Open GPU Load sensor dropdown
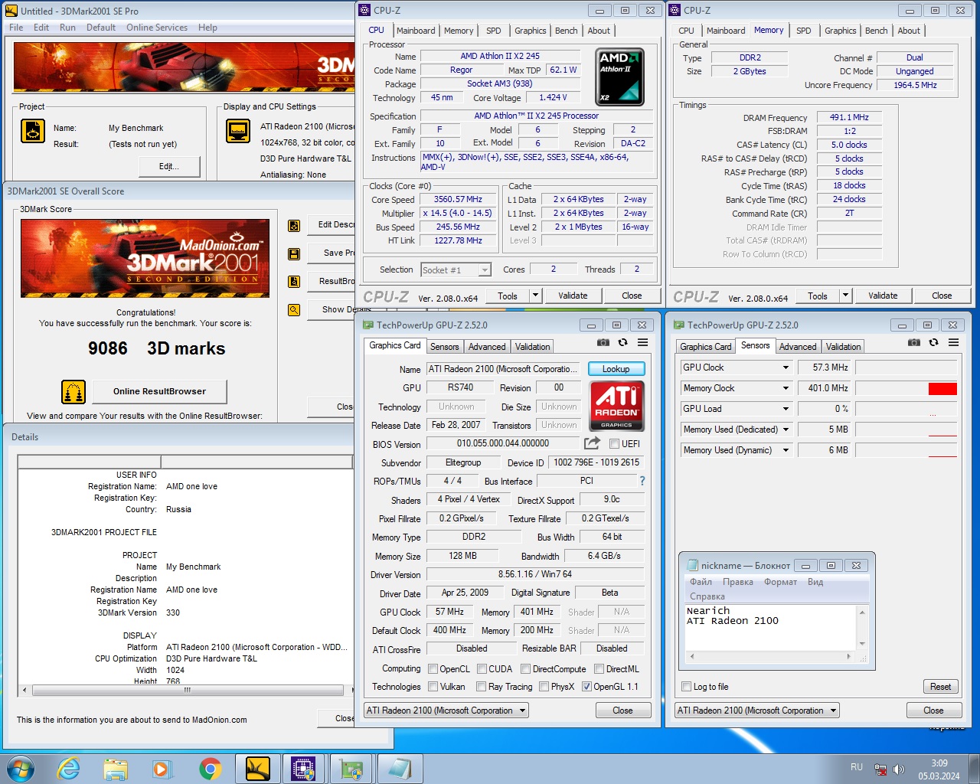980x784 pixels. point(786,409)
